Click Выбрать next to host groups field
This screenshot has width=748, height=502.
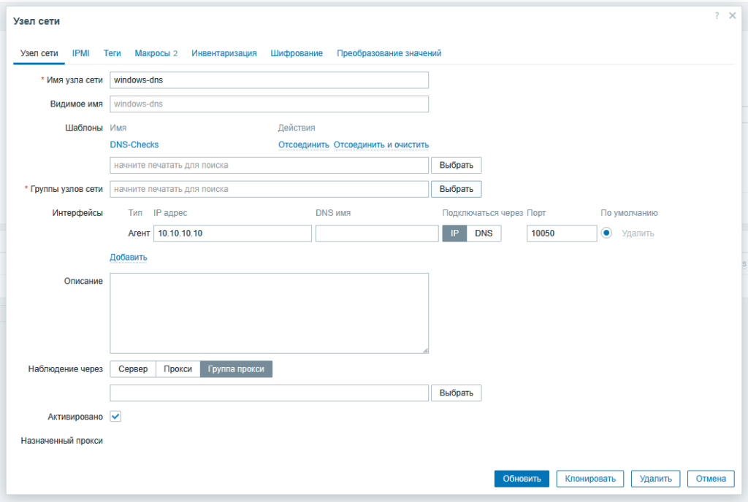pyautogui.click(x=457, y=189)
